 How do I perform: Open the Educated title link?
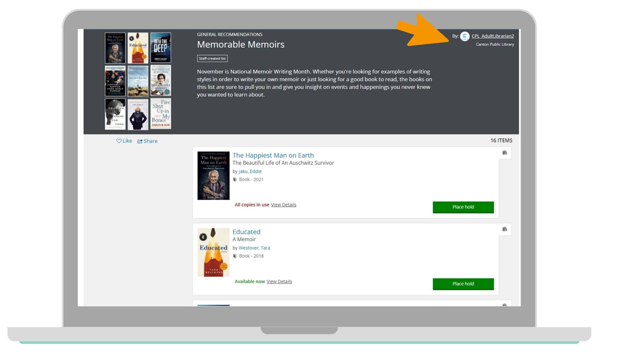click(246, 232)
